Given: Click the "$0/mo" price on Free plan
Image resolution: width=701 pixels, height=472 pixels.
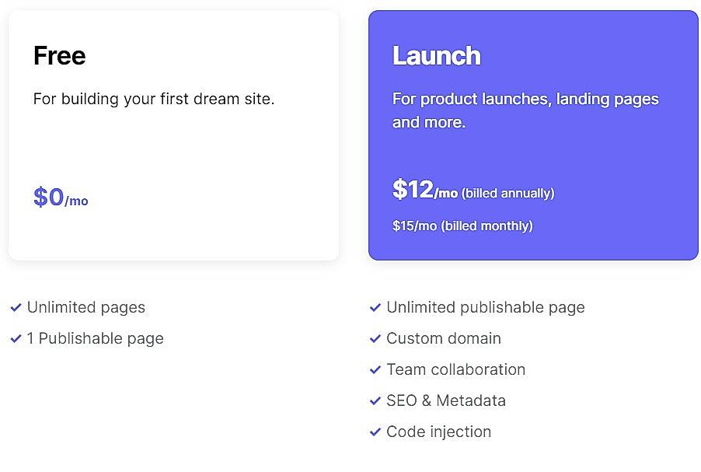Looking at the screenshot, I should pyautogui.click(x=60, y=198).
